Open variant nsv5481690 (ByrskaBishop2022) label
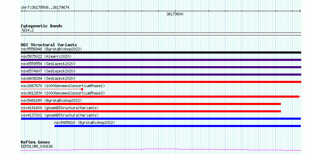This screenshot has height=154, width=311. click(51, 100)
